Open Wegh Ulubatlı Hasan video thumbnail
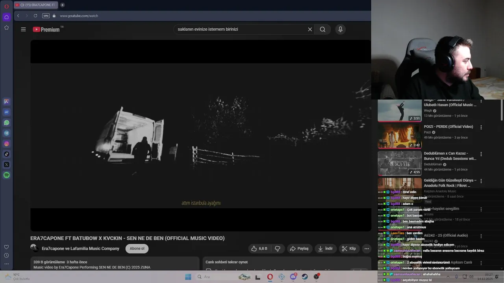 click(400, 110)
